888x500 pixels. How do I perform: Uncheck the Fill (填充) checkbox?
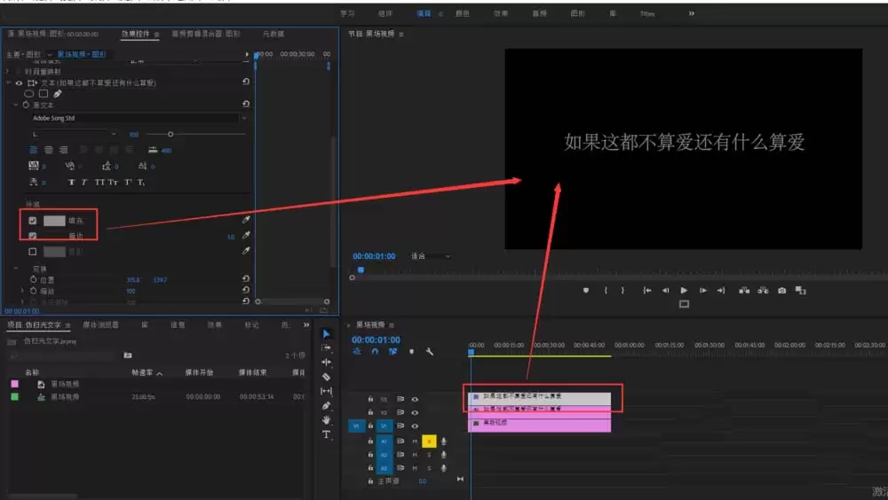pyautogui.click(x=33, y=221)
